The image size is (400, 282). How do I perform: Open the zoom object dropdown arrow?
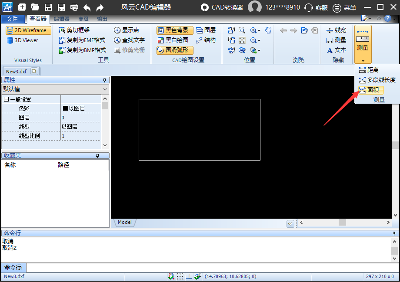click(x=259, y=50)
